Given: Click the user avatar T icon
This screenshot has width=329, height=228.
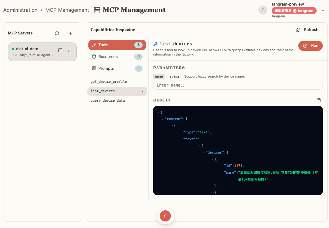Looking at the screenshot, I should [x=263, y=10].
